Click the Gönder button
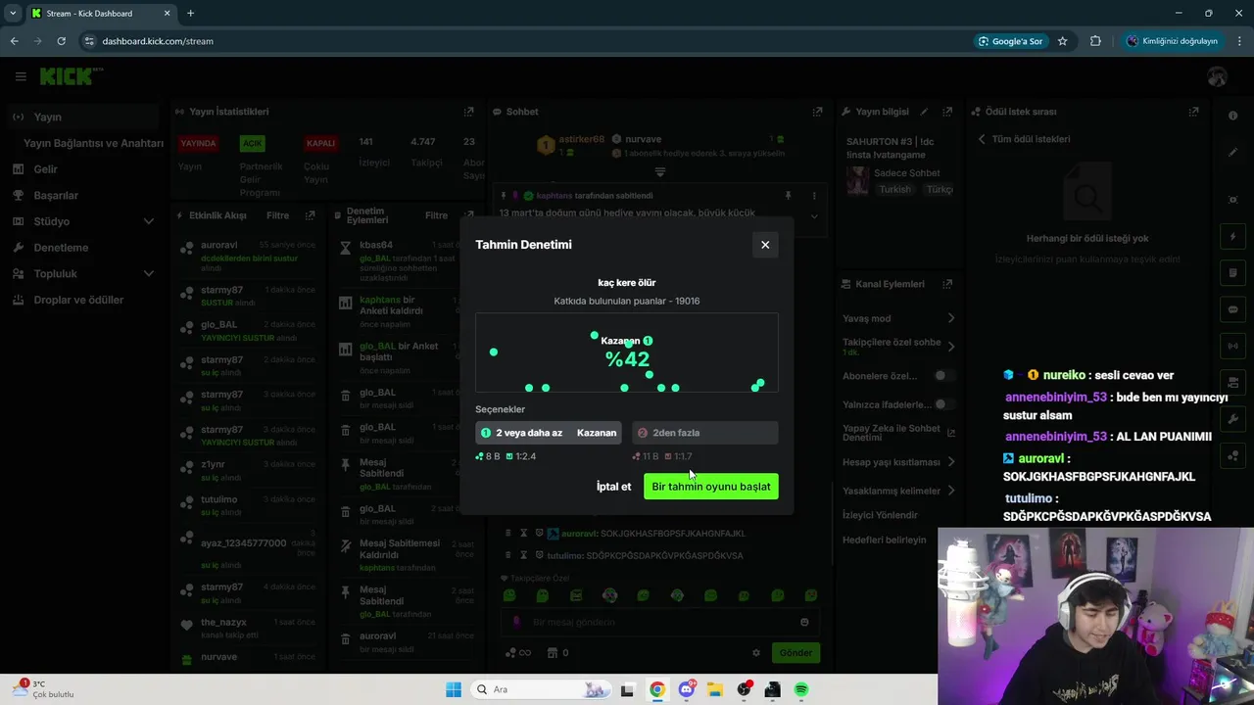Viewport: 1254px width, 705px height. click(x=796, y=653)
